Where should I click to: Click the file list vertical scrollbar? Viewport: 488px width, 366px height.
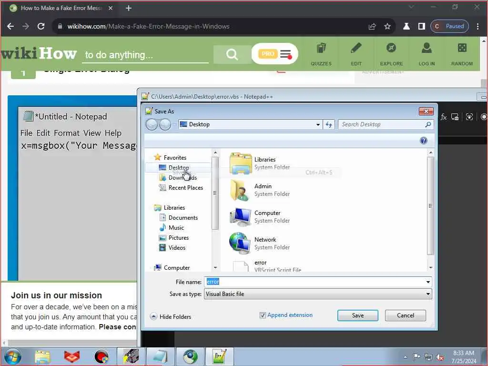(430, 206)
